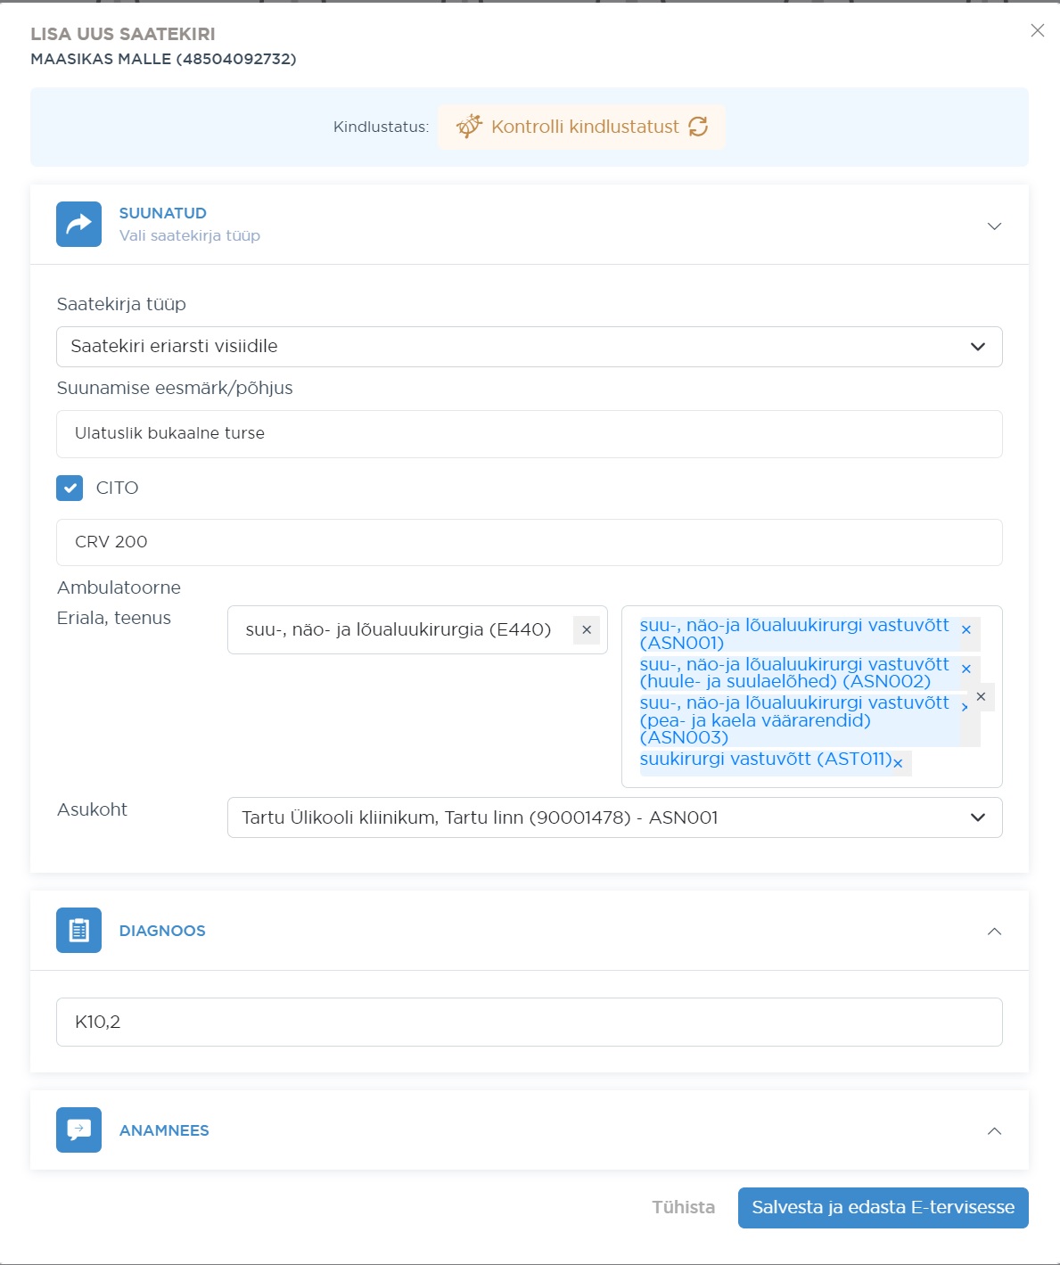
Task: Open the Asukoht location dropdown
Action: pos(614,817)
